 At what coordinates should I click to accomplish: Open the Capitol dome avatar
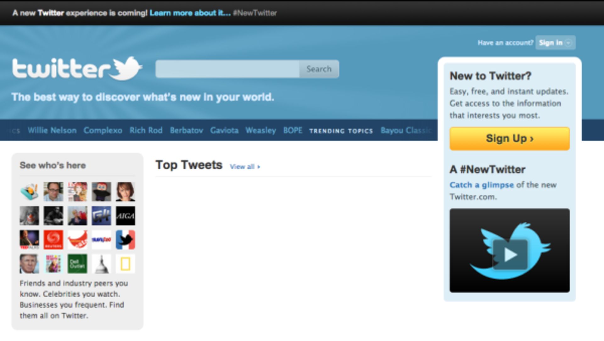point(101,264)
